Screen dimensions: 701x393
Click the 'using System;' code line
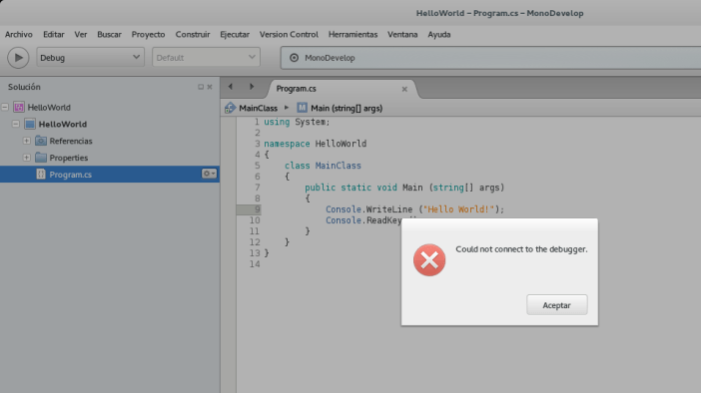click(297, 122)
